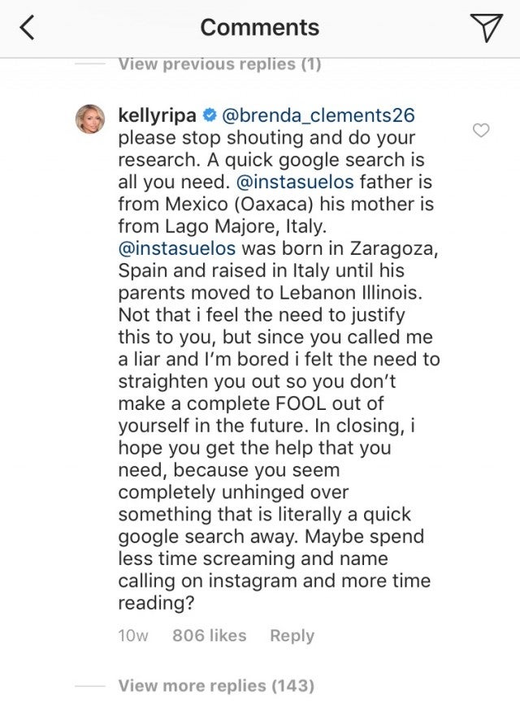Expand View more replies (143)
This screenshot has width=520, height=716.
pos(216,686)
